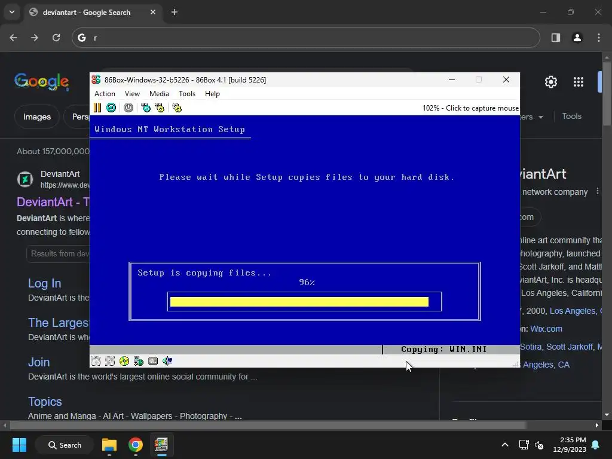Click 'Copying: WIN.INI' status text
612x459 pixels.
click(444, 349)
